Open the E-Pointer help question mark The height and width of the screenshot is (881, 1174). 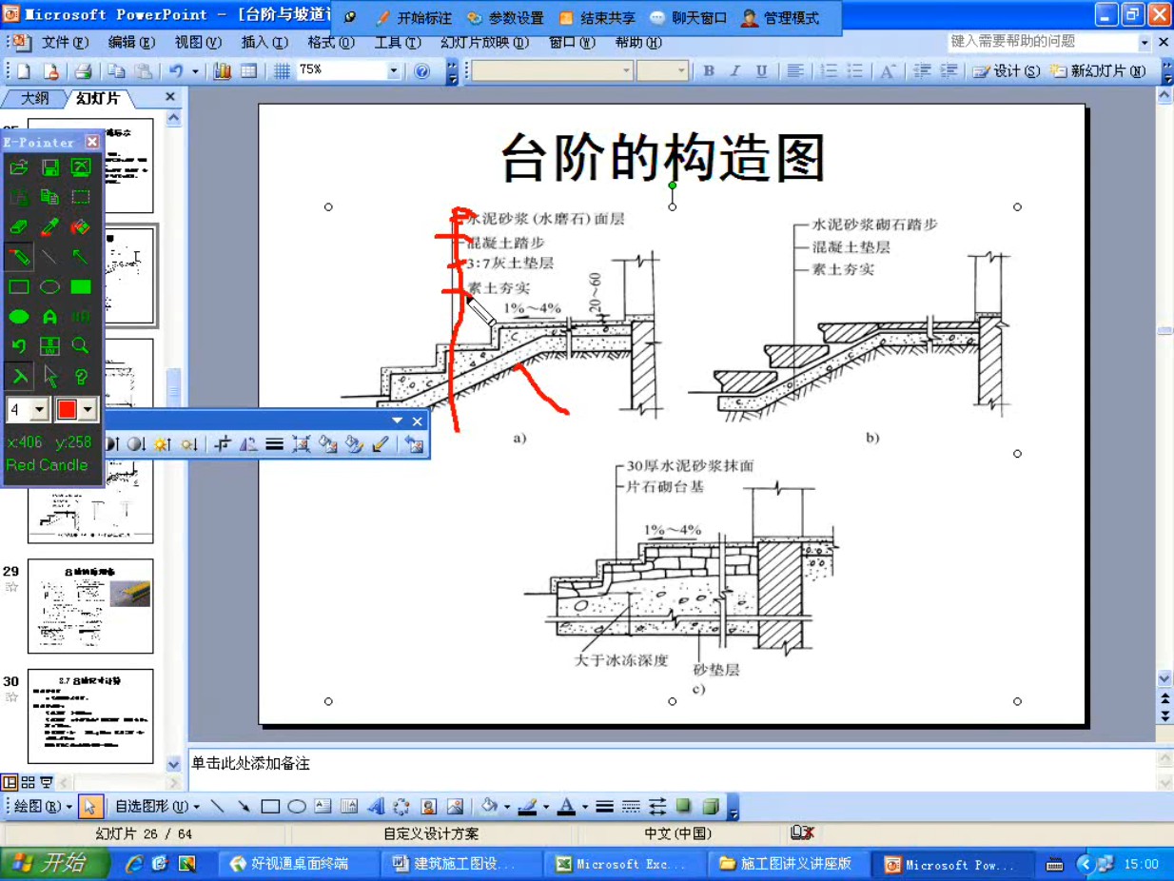pyautogui.click(x=81, y=376)
